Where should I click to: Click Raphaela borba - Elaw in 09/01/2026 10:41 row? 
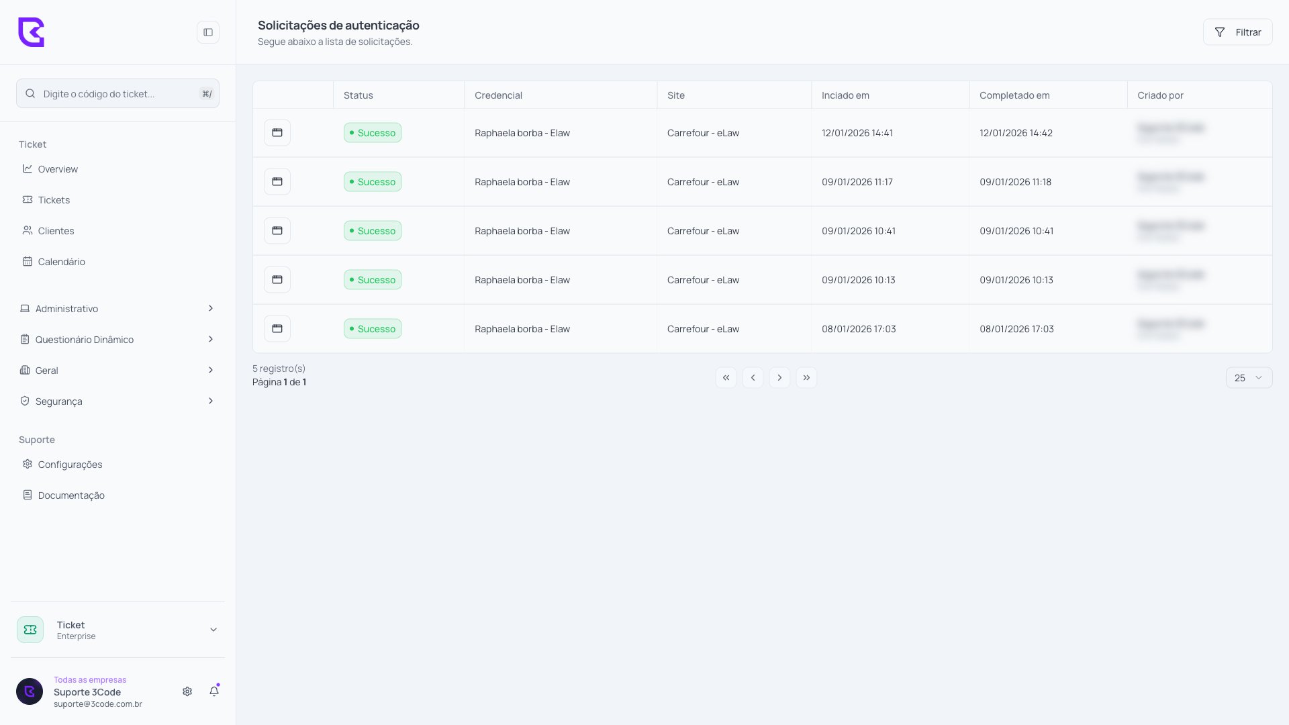coord(522,231)
